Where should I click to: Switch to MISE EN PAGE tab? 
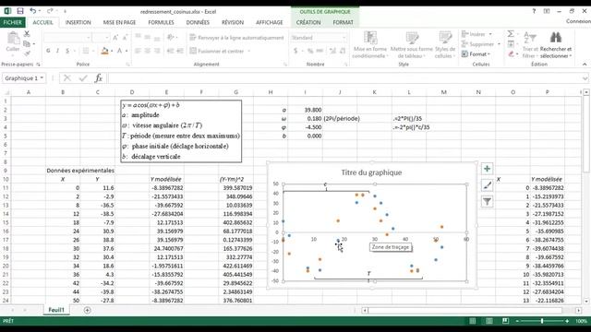[119, 22]
